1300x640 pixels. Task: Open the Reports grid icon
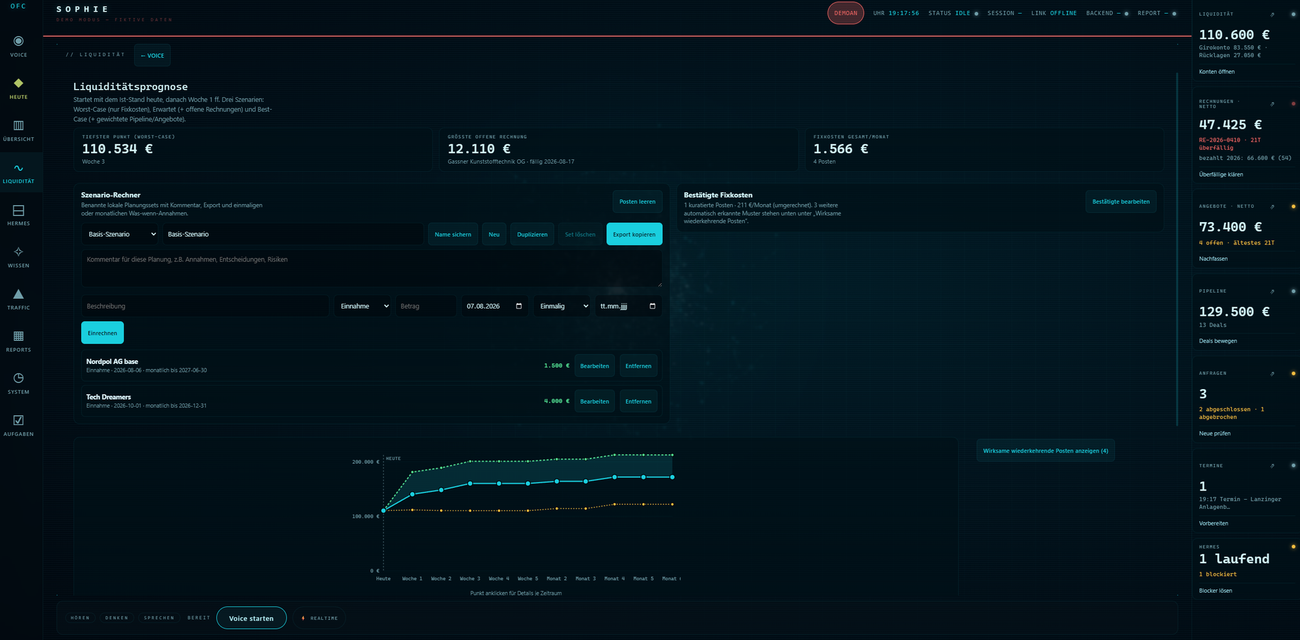click(x=19, y=336)
